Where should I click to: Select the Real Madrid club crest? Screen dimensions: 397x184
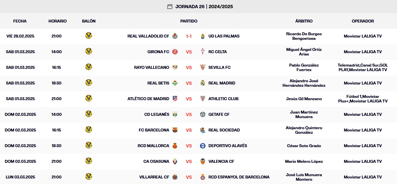(203, 83)
